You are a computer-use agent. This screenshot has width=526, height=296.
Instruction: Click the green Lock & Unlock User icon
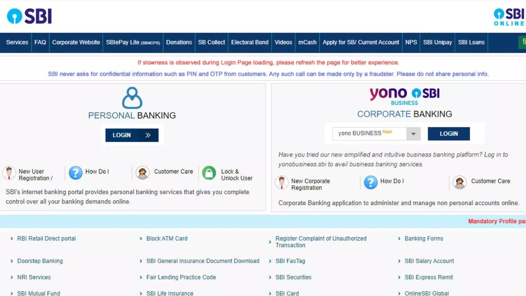point(209,173)
